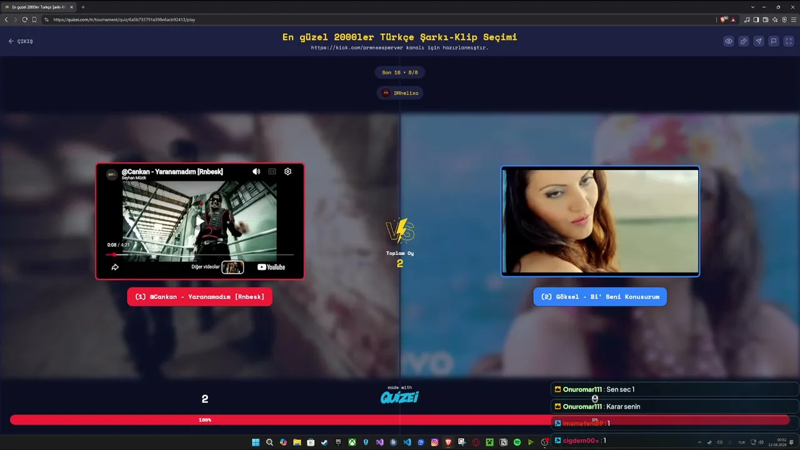Go back in the browser

pos(6,19)
